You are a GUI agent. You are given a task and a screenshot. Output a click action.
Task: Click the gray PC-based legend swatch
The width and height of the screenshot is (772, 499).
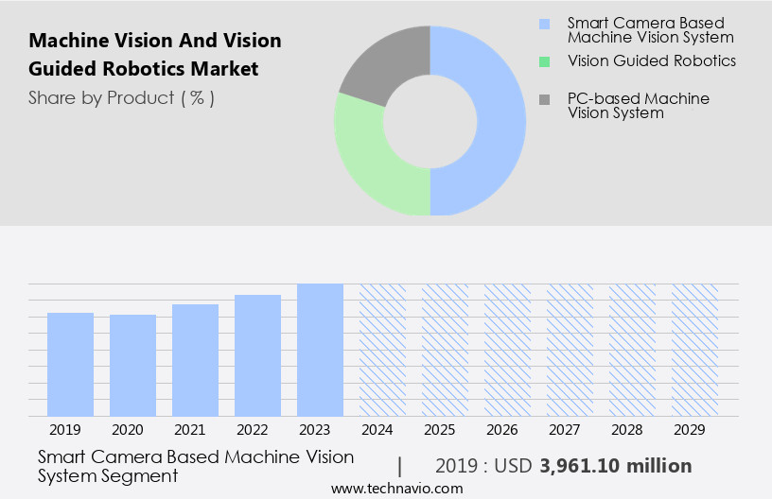click(543, 99)
